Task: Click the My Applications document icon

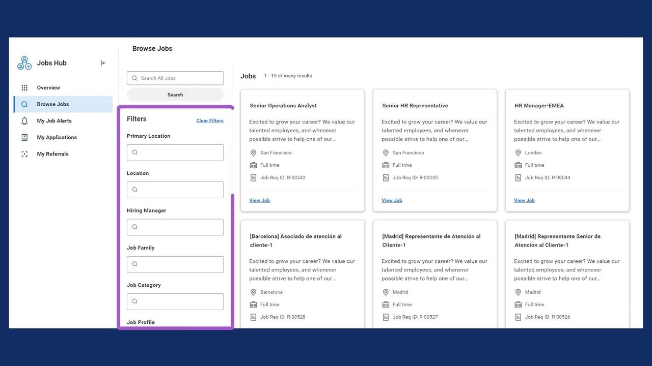Action: (x=24, y=137)
